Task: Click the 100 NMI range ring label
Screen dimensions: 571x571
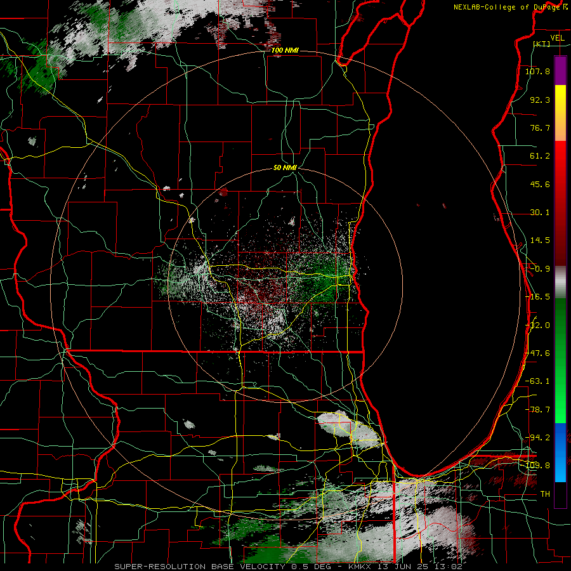Action: pyautogui.click(x=285, y=50)
